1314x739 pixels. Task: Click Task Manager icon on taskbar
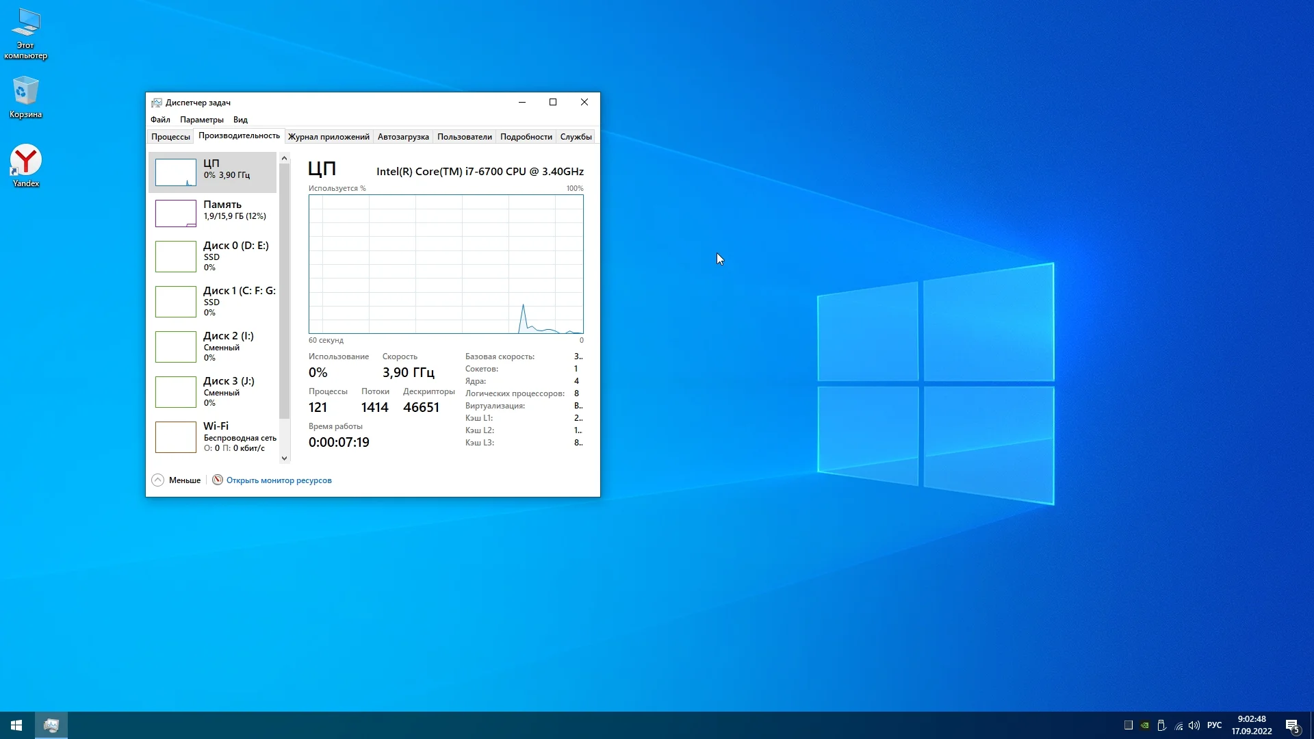click(51, 725)
